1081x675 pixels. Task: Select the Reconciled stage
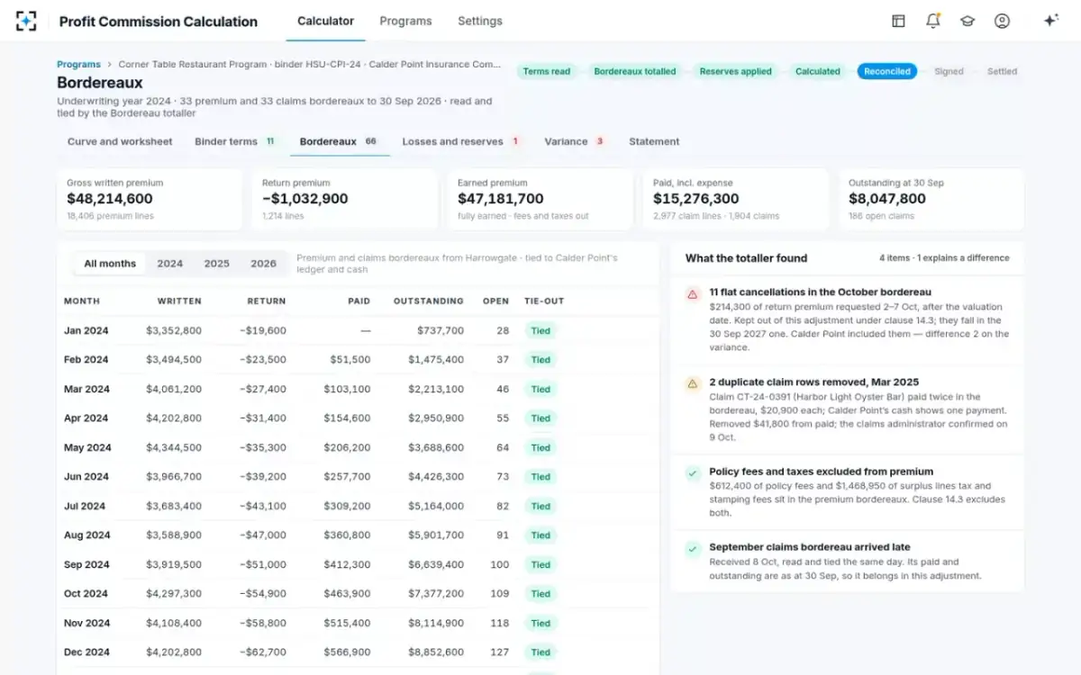tap(887, 71)
